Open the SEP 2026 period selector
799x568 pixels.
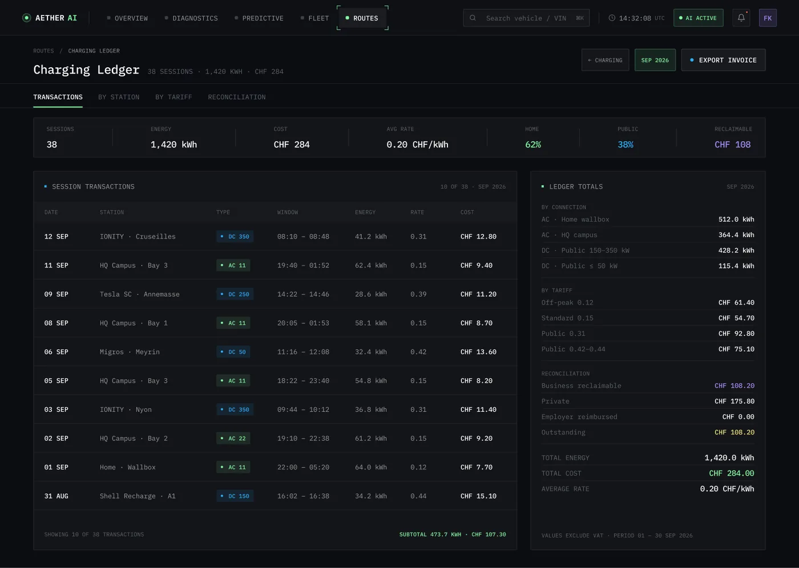[x=655, y=60]
